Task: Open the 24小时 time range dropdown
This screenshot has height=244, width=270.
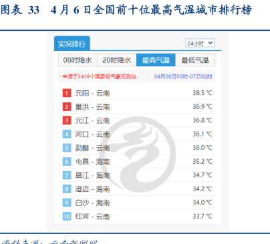Action: click(200, 43)
